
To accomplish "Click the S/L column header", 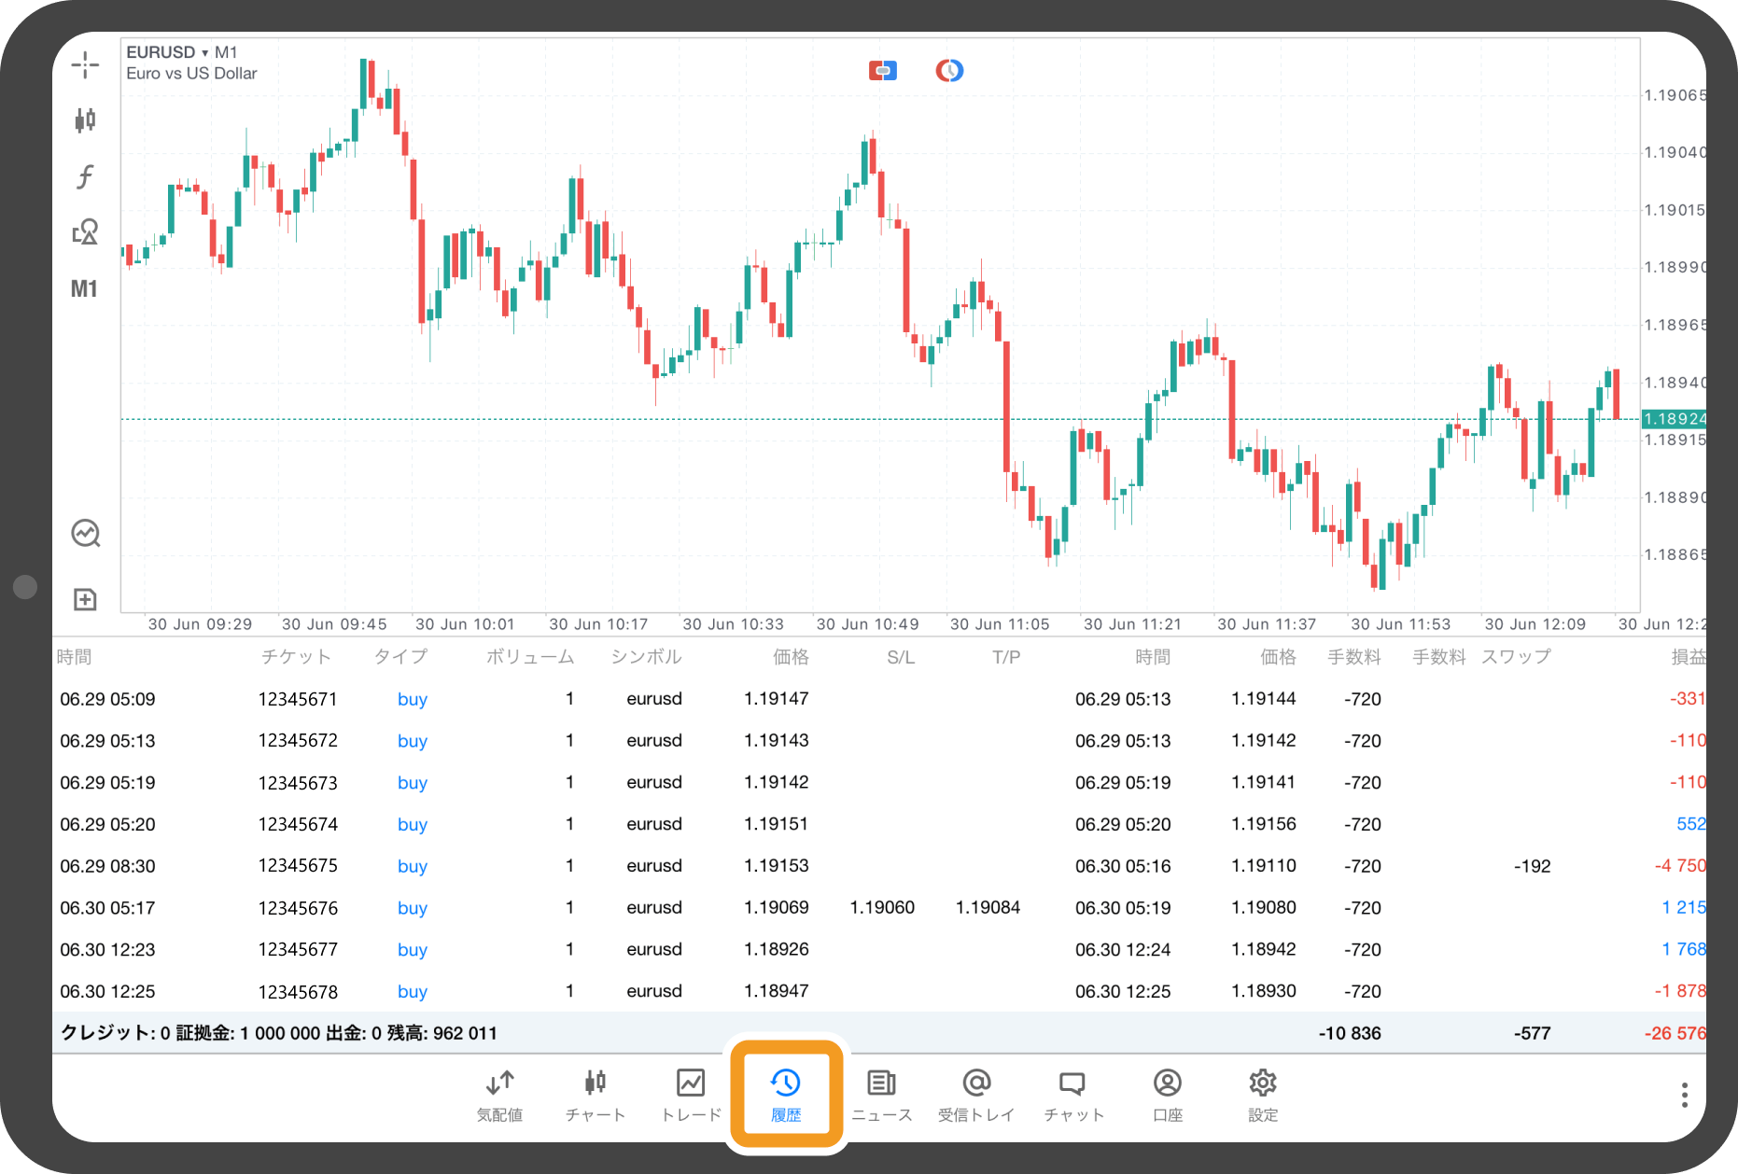I will click(901, 657).
